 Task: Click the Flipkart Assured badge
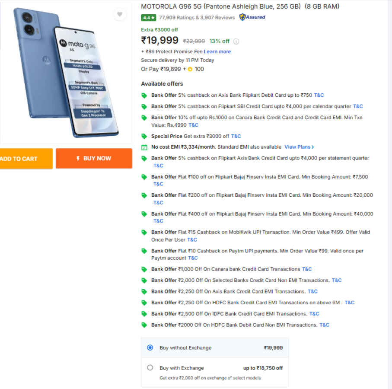point(252,18)
